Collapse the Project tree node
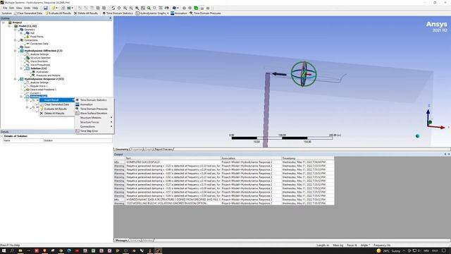 [x=4, y=23]
